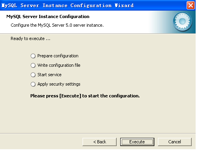198x150 pixels.
Task: Cancel the configuration wizard
Action: (x=174, y=142)
